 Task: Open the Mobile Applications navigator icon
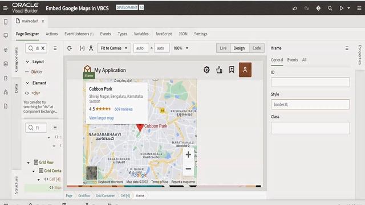(x=6, y=22)
